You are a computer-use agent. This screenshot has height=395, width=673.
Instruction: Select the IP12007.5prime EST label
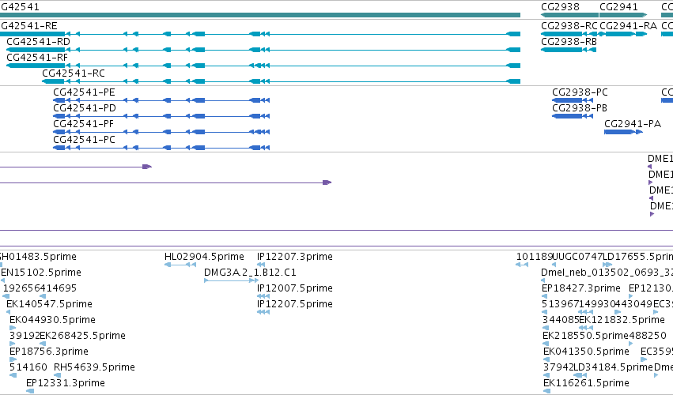(x=295, y=288)
